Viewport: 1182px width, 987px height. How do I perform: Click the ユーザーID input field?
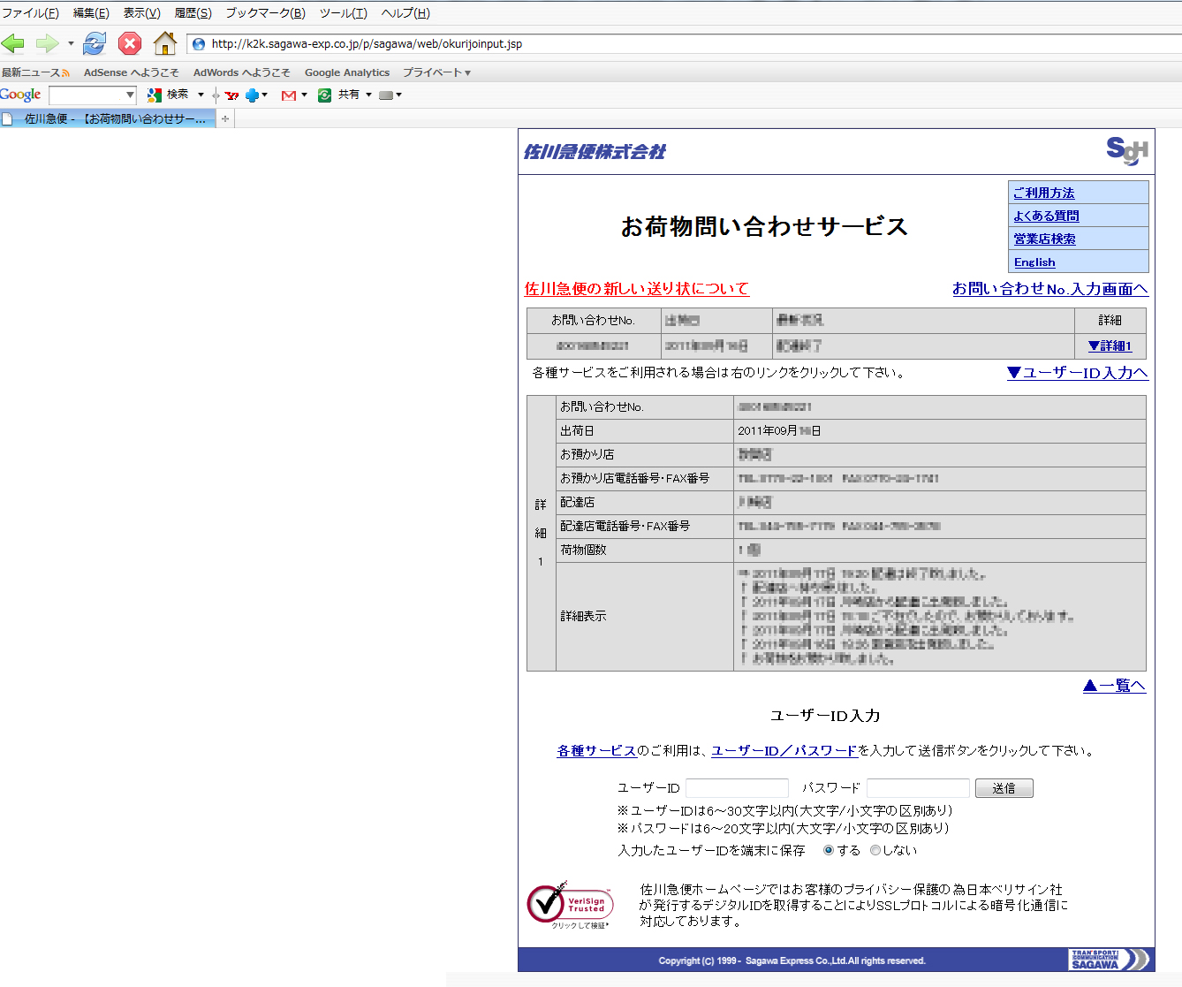(737, 788)
